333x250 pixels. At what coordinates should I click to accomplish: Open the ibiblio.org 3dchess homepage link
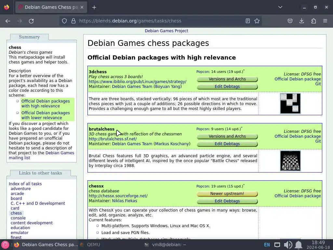point(138,82)
